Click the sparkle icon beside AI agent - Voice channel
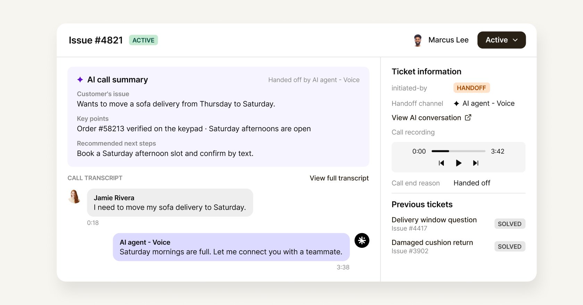 coord(456,104)
